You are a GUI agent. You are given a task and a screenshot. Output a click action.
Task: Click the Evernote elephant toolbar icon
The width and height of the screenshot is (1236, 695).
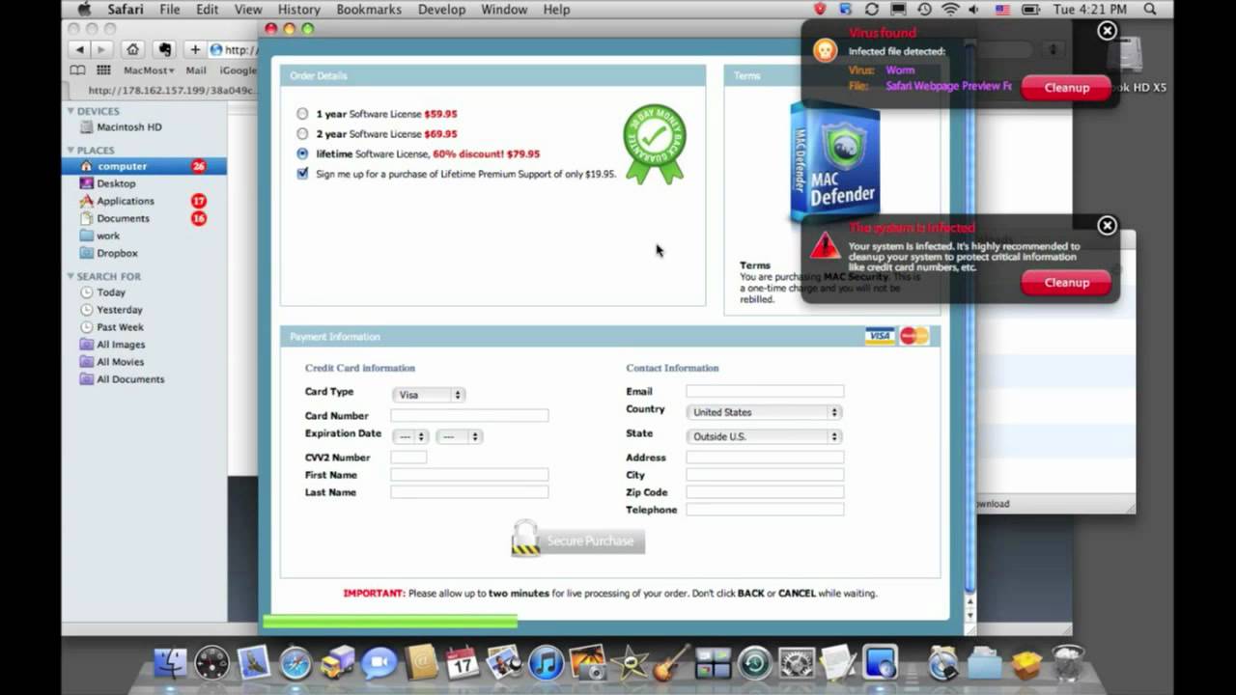[x=164, y=49]
